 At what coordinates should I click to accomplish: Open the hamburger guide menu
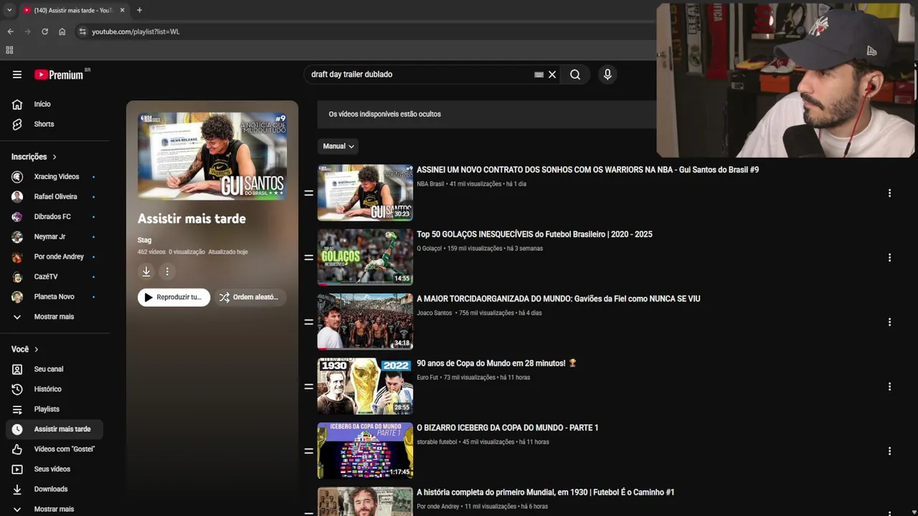coord(17,75)
